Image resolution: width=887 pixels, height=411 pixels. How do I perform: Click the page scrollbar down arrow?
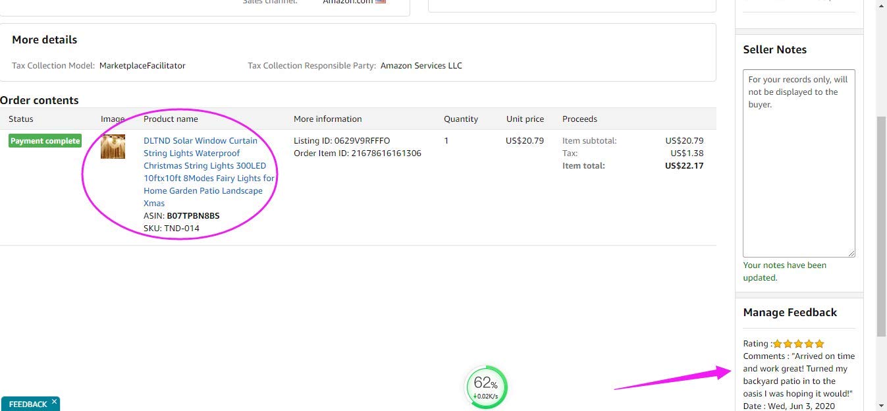click(882, 406)
